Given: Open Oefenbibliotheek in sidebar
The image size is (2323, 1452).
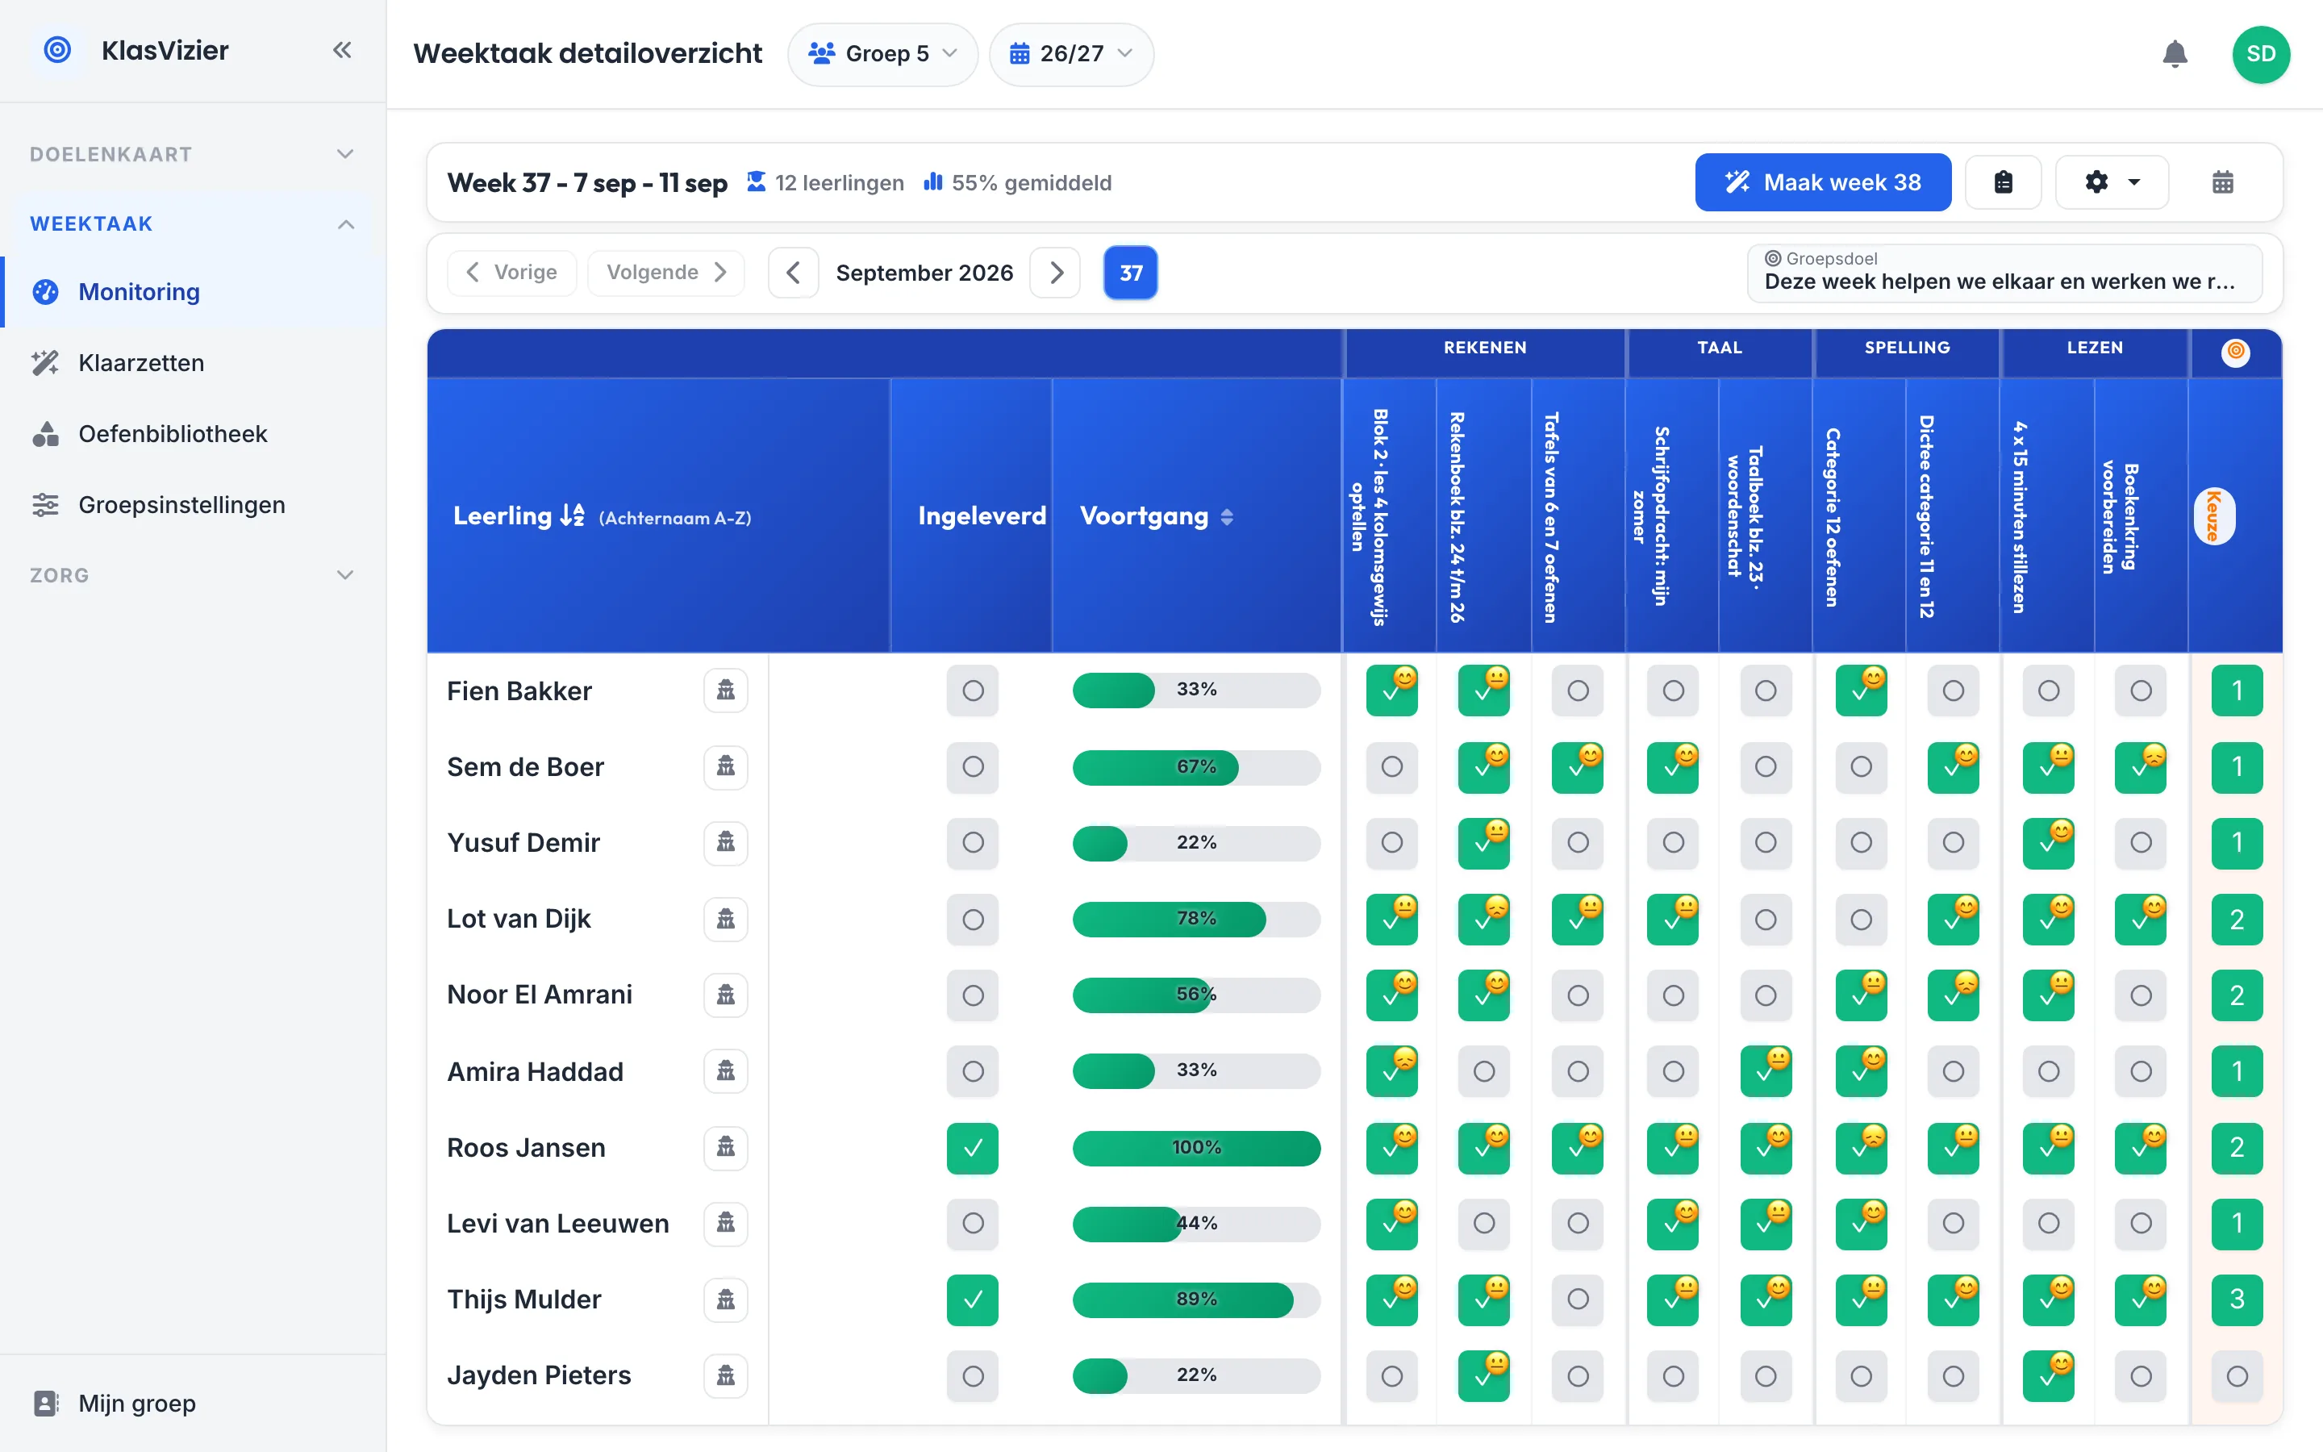Looking at the screenshot, I should coord(193,434).
